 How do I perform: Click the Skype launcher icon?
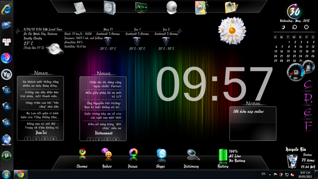pyautogui.click(x=161, y=153)
